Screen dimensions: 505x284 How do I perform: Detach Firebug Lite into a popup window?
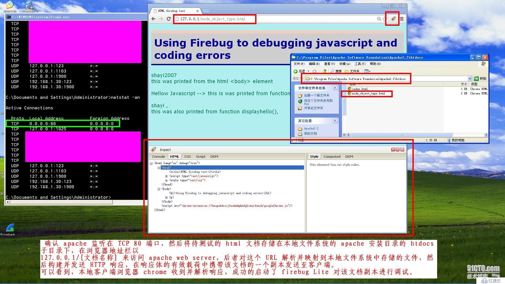397,149
